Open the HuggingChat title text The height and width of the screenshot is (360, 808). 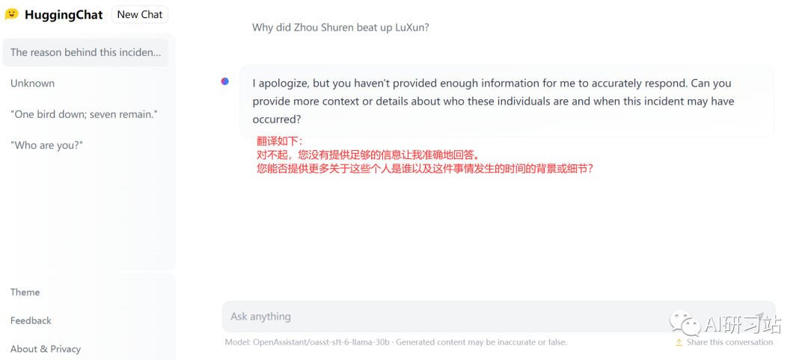64,14
